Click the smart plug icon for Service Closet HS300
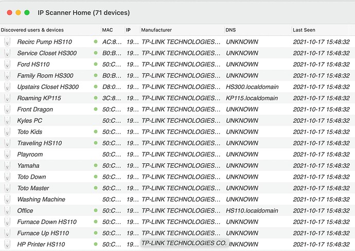Viewport: 355px width, 251px height. pos(7,53)
